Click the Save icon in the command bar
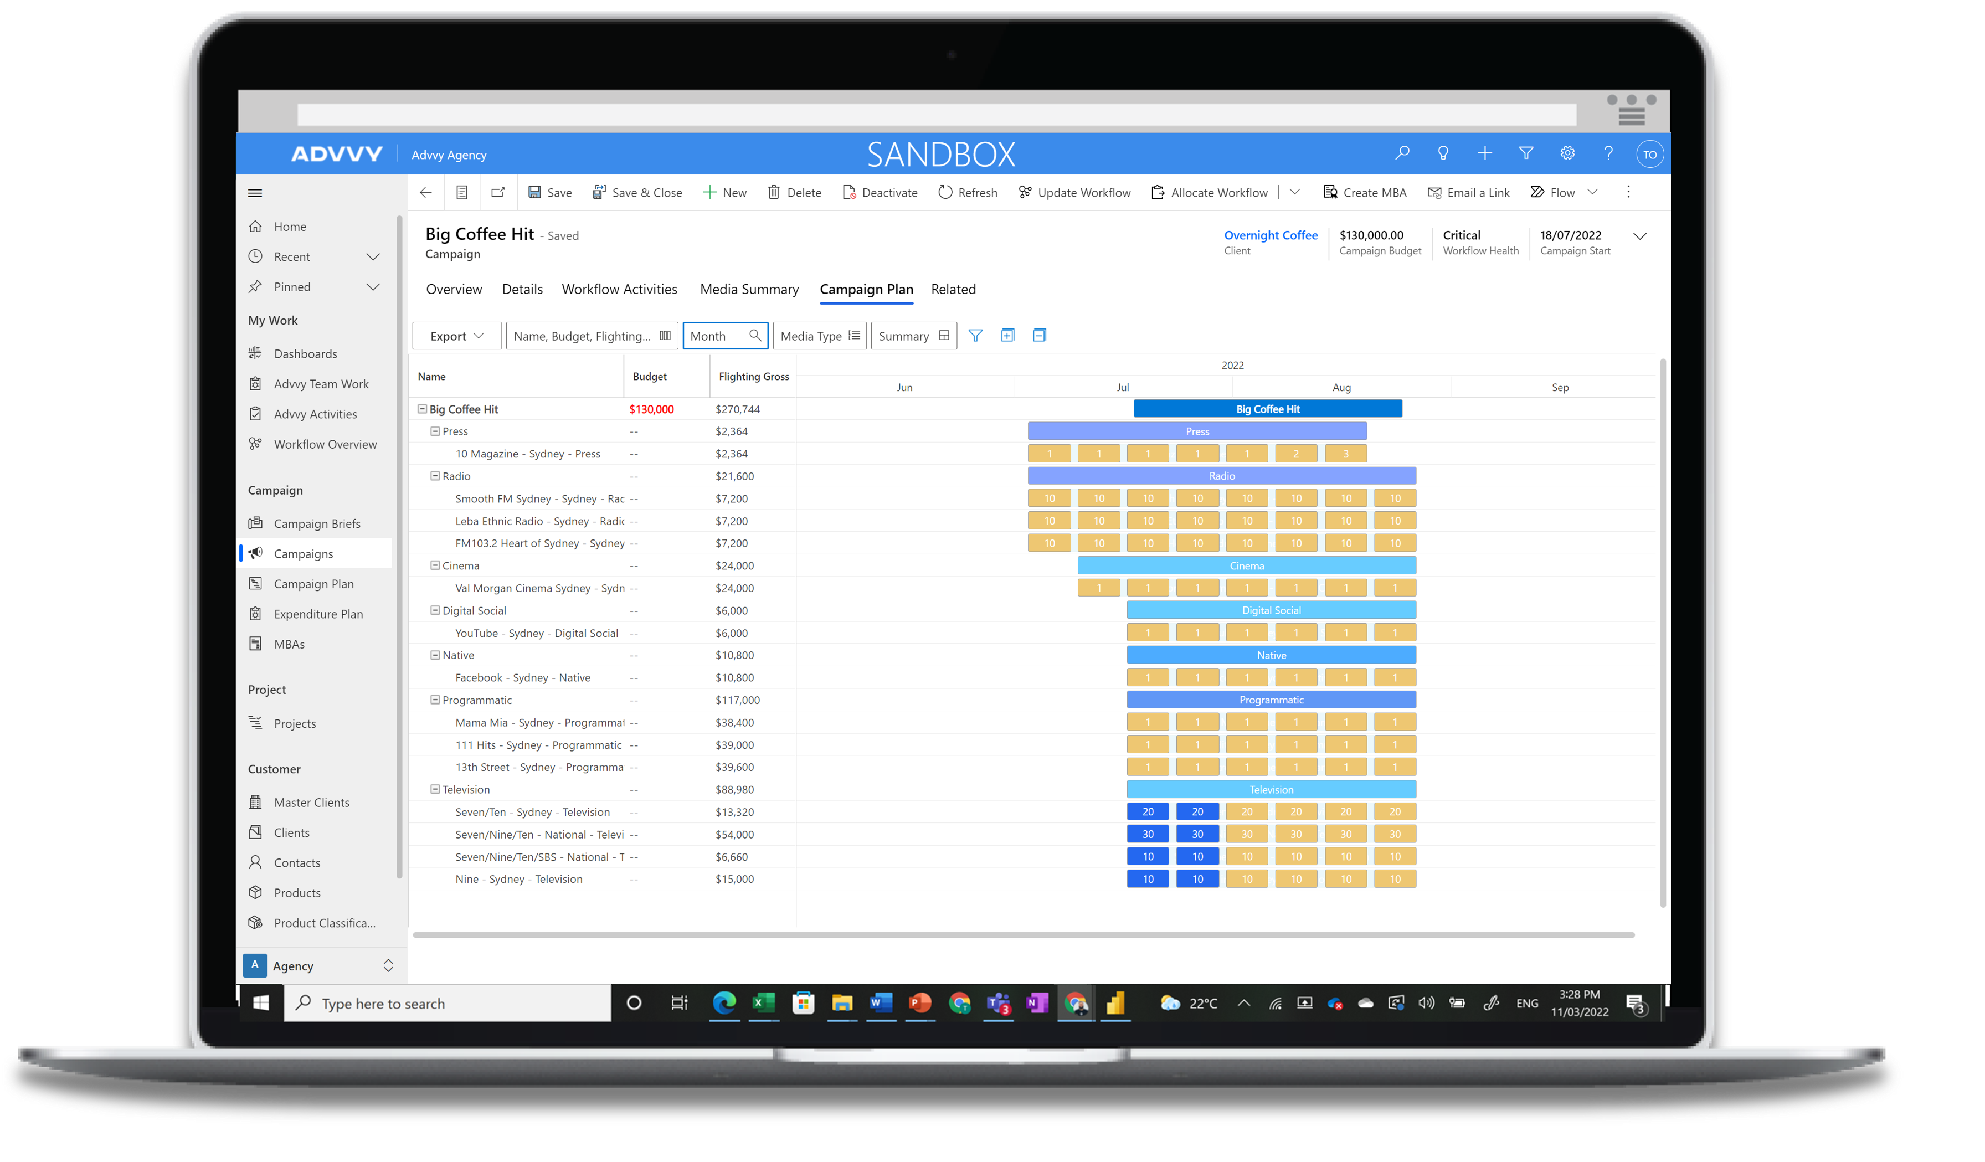The height and width of the screenshot is (1162, 1985). 534,192
